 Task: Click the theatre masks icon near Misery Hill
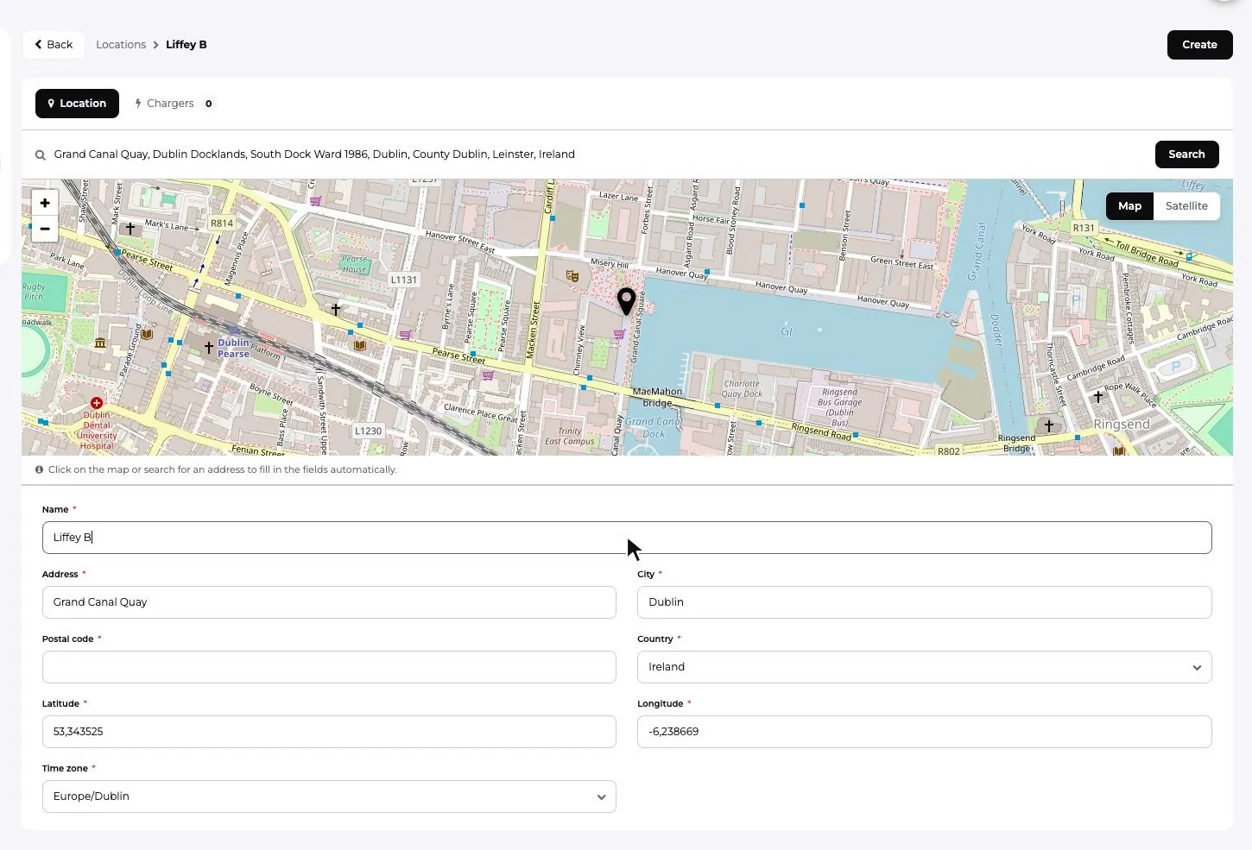[x=572, y=276]
